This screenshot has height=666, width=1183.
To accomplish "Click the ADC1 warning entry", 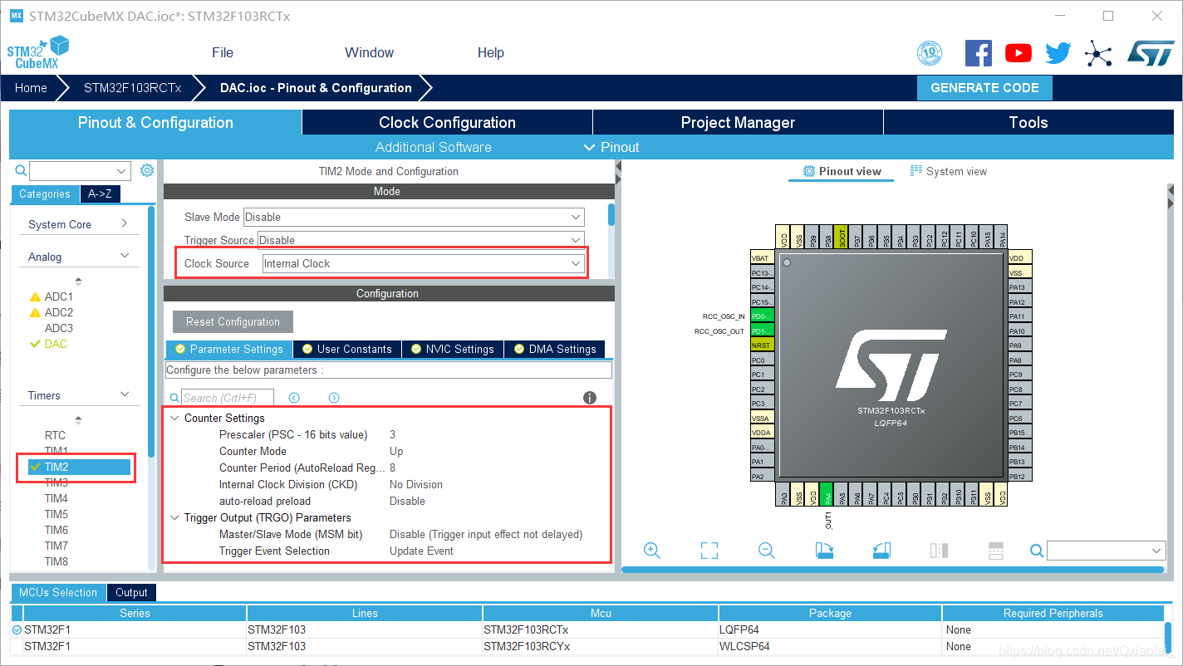I will pos(51,296).
